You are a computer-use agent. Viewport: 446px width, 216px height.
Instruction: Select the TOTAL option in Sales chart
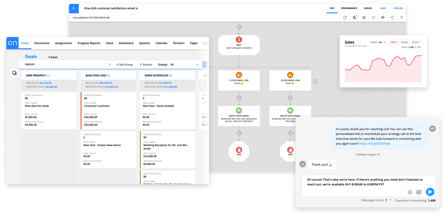[393, 42]
